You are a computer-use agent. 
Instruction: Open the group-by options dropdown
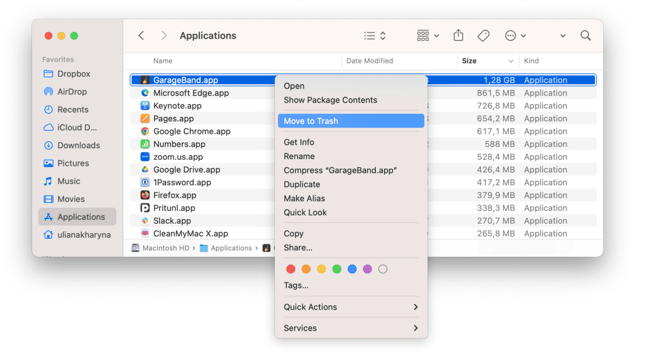(428, 36)
